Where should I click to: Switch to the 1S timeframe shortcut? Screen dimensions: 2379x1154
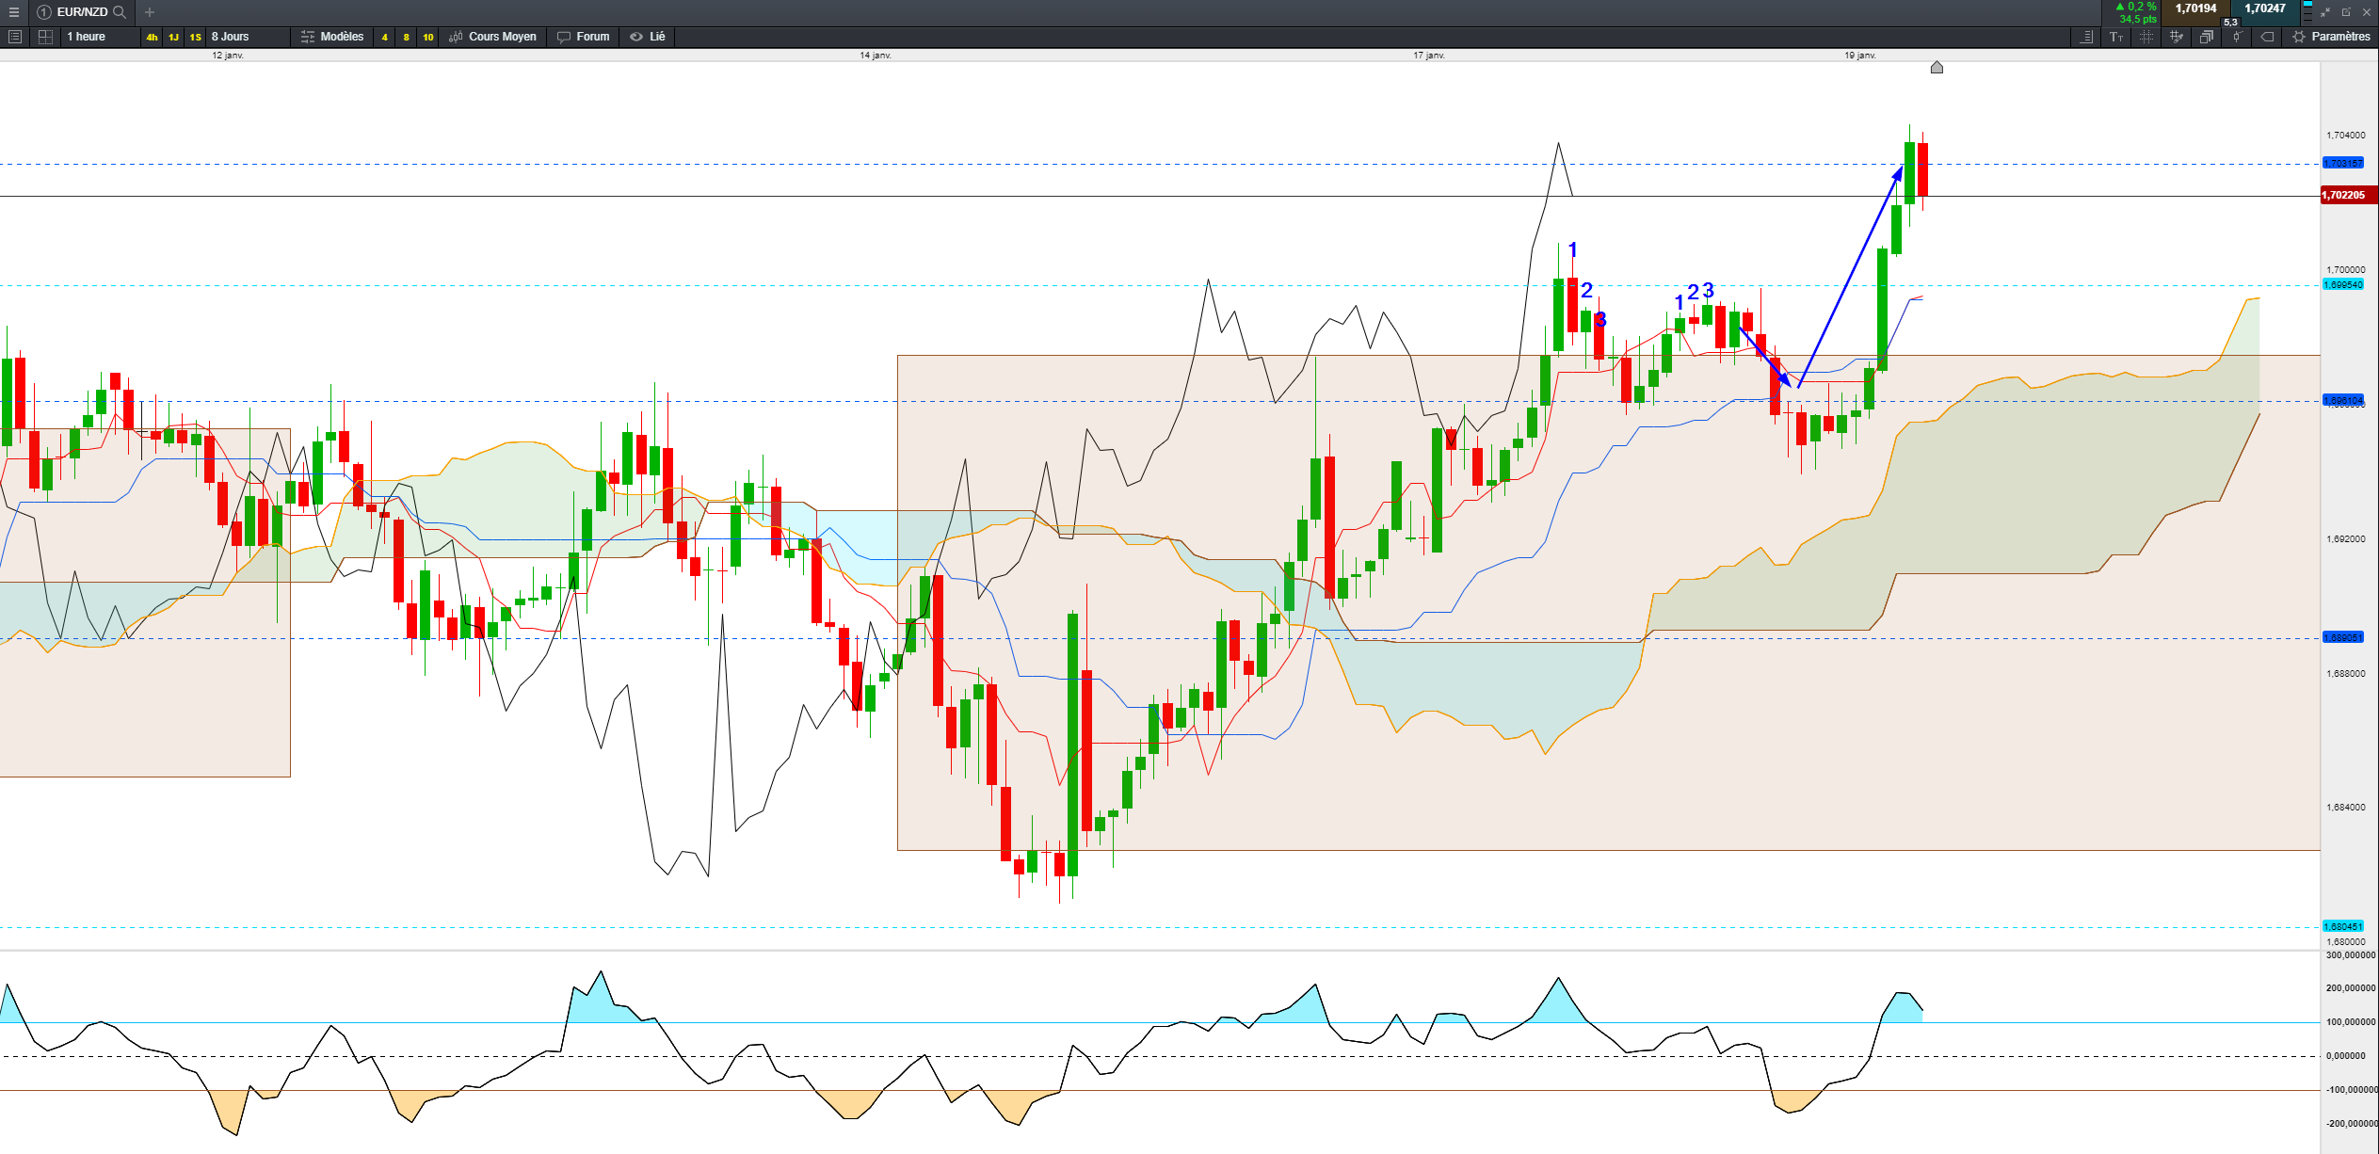click(195, 38)
